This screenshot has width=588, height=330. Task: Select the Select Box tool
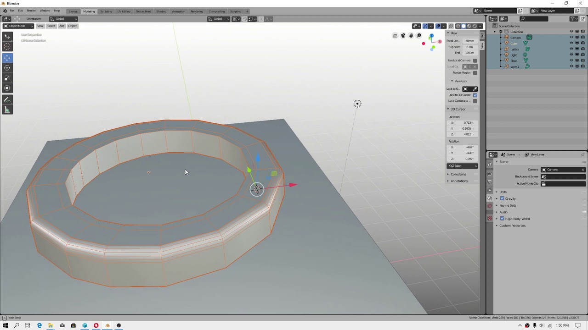click(7, 37)
